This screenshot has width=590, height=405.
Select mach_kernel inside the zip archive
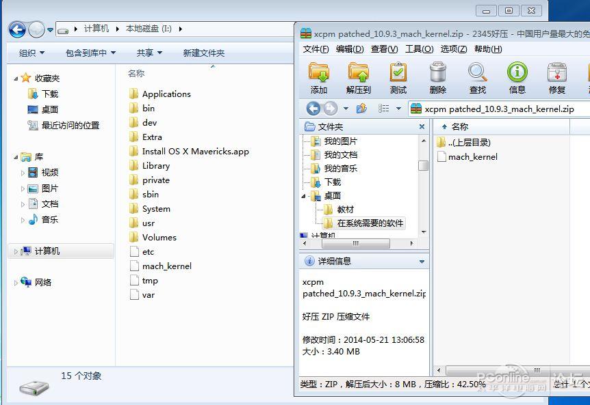coord(472,157)
